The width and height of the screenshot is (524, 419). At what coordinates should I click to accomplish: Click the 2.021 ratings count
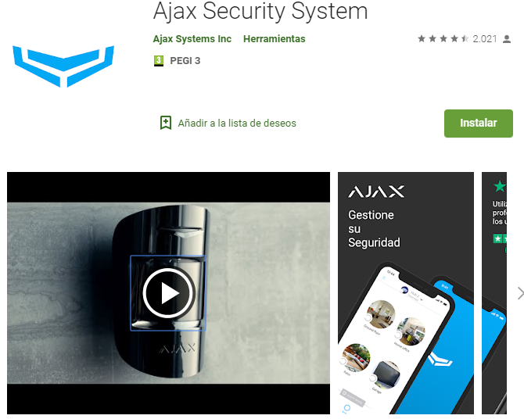(485, 39)
